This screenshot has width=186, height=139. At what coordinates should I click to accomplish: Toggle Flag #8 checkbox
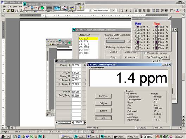(x=156, y=48)
